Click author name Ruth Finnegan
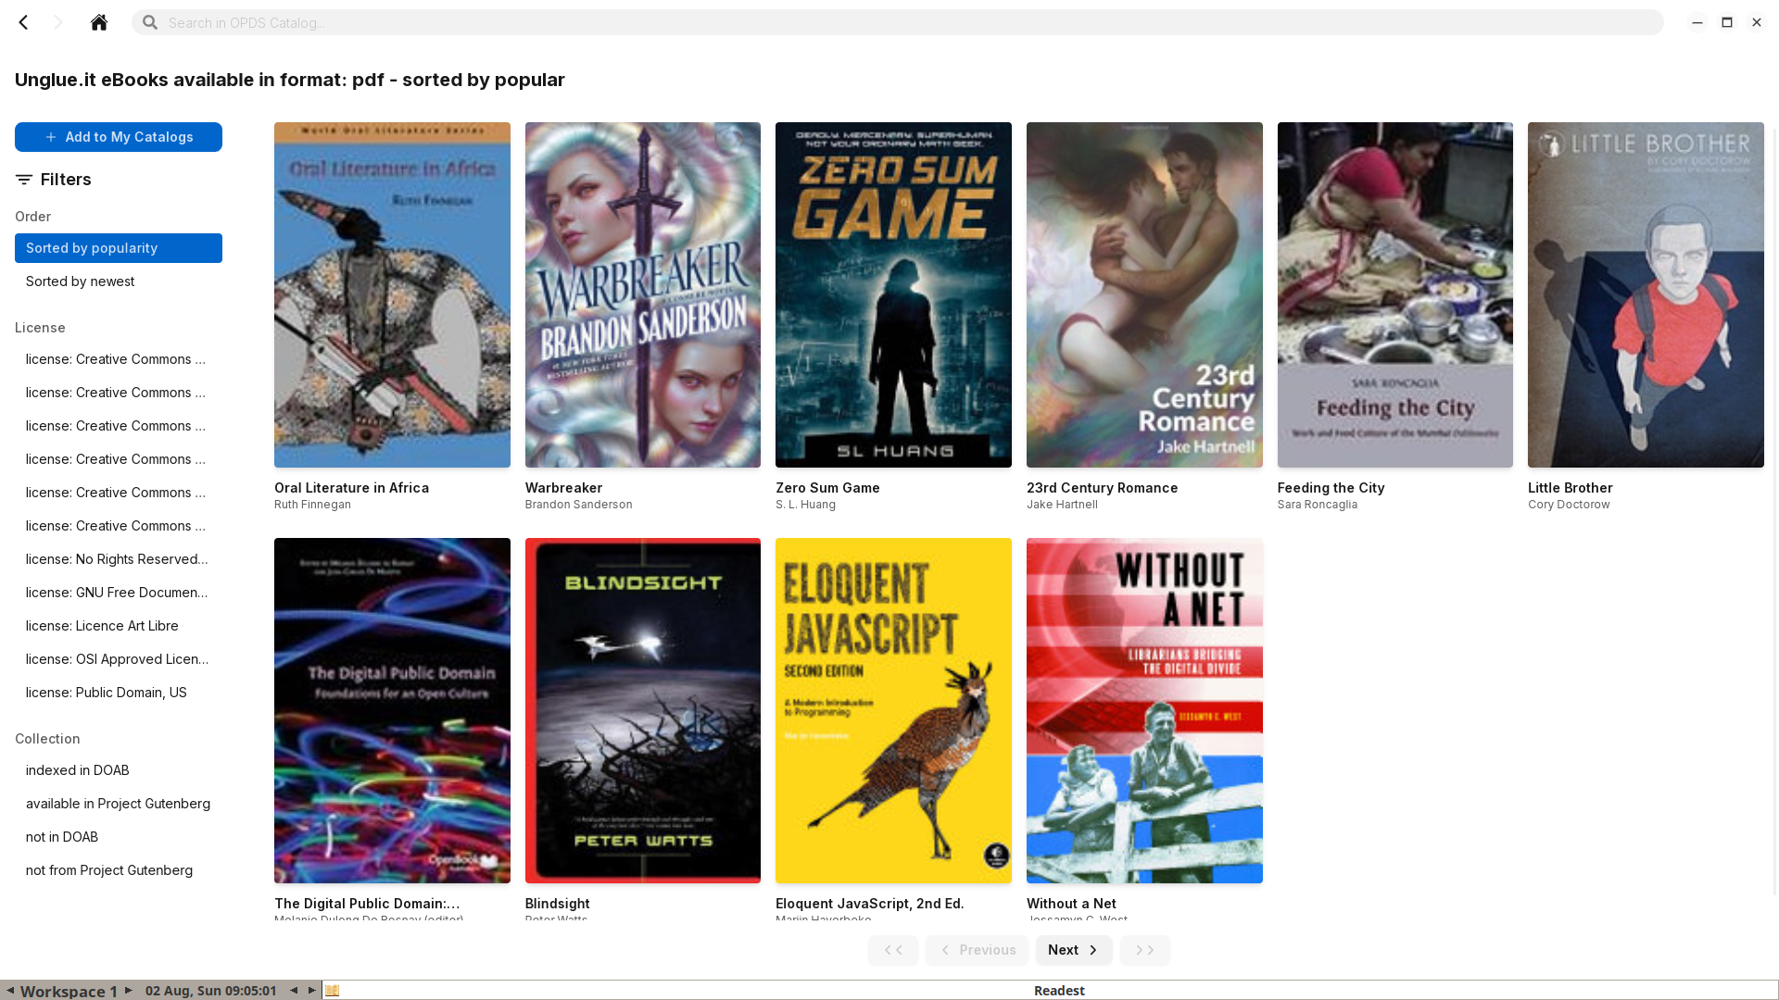 pos(312,505)
